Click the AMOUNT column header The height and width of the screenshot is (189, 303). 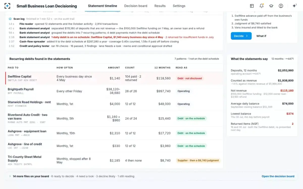114,68
